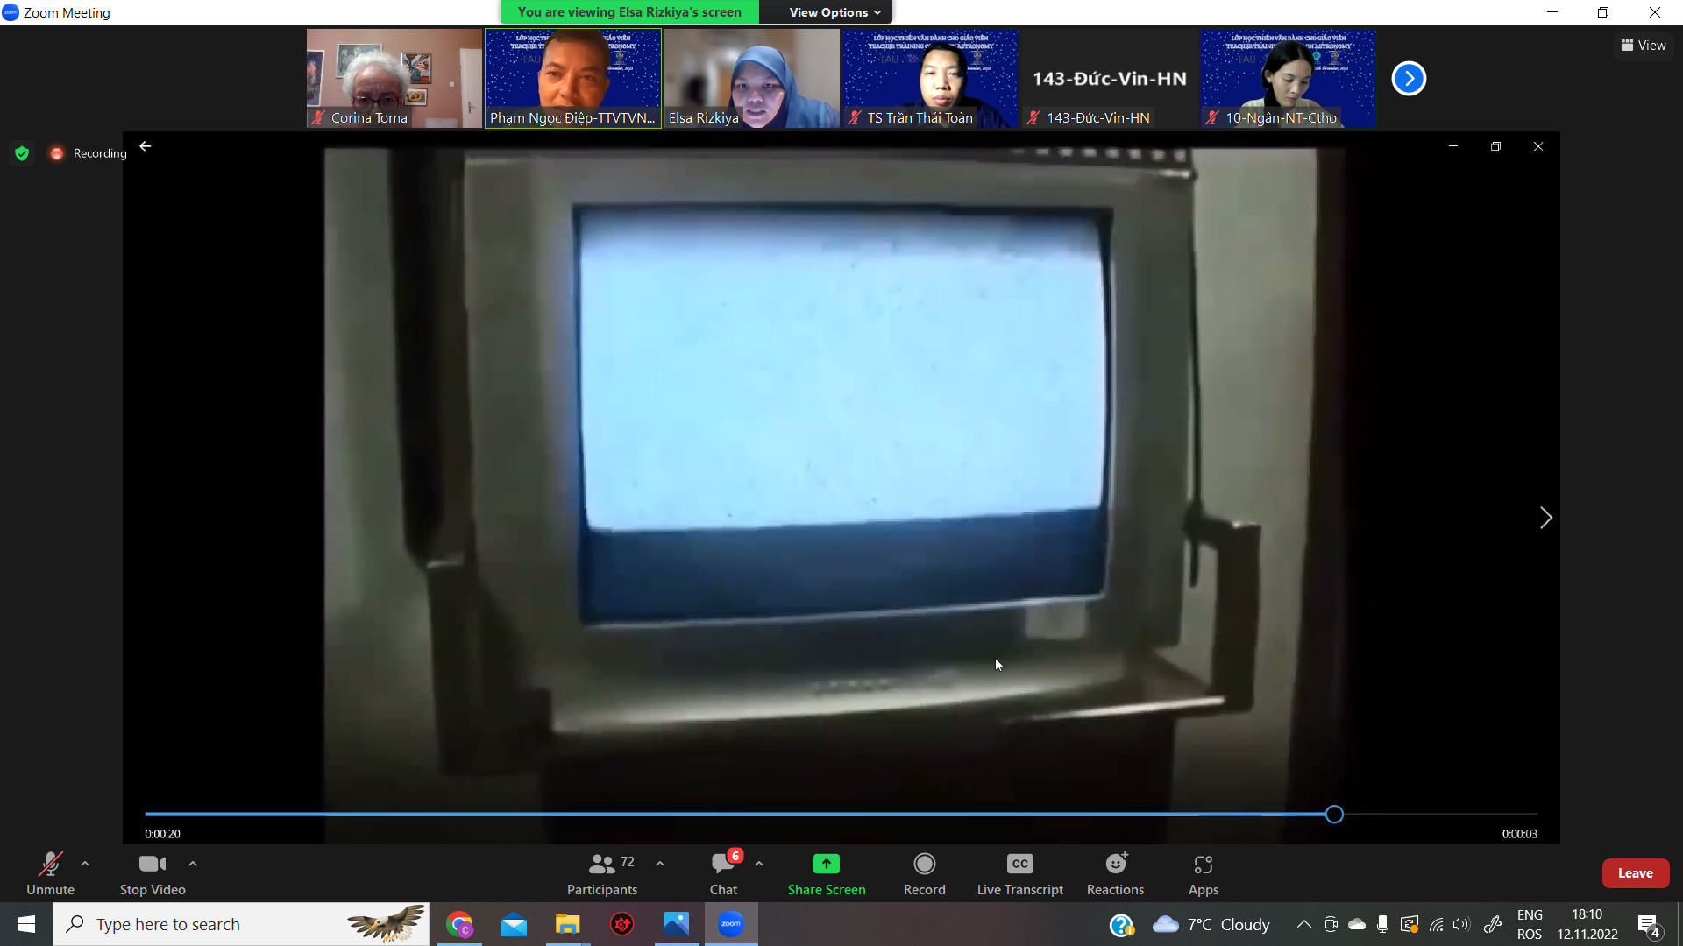Switch input language ENG ROS
1683x946 pixels.
[1530, 925]
